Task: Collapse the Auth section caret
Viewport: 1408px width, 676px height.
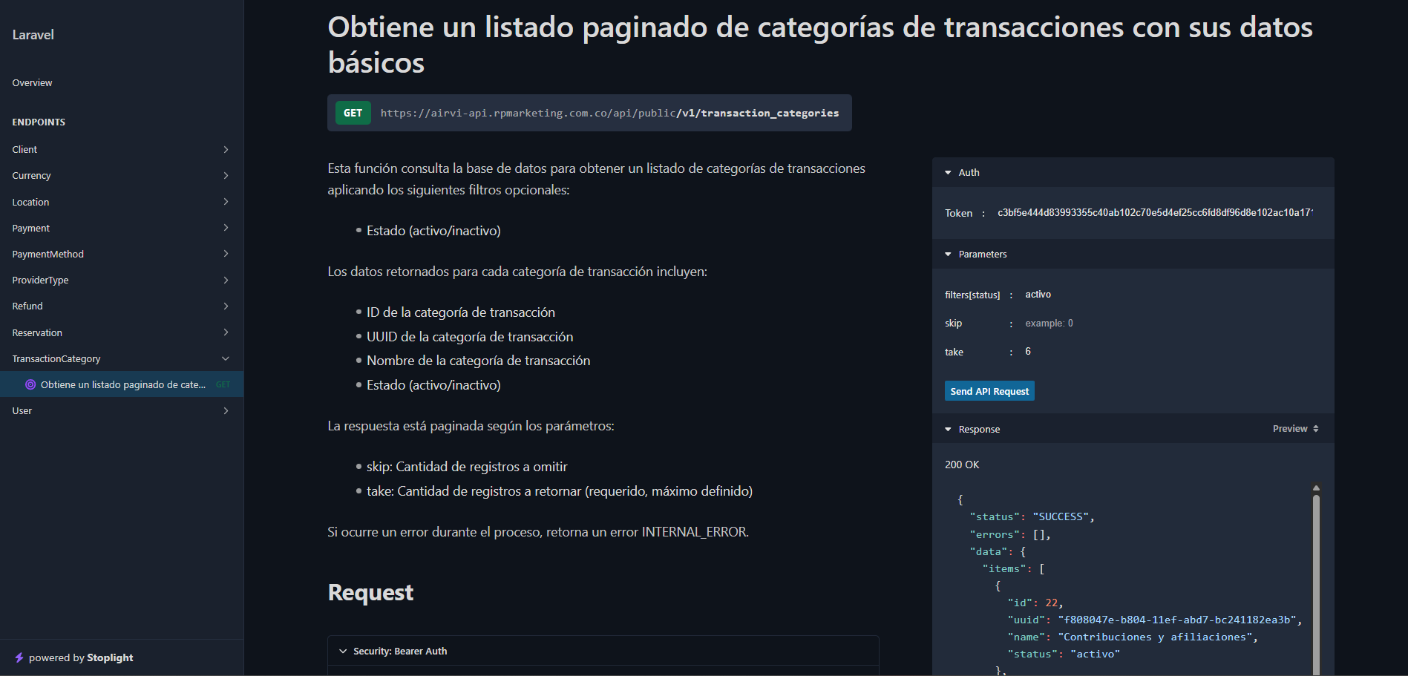Action: (x=948, y=173)
